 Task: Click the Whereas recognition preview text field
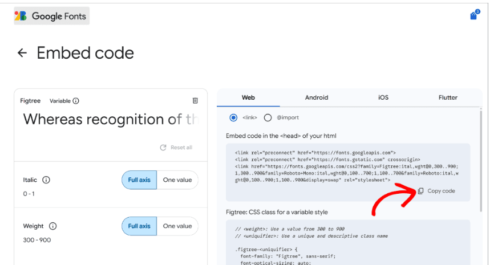[111, 120]
